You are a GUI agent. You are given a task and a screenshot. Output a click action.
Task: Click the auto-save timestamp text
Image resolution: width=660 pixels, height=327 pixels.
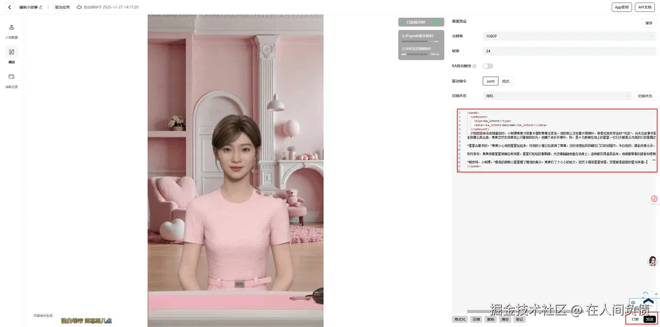pos(111,7)
